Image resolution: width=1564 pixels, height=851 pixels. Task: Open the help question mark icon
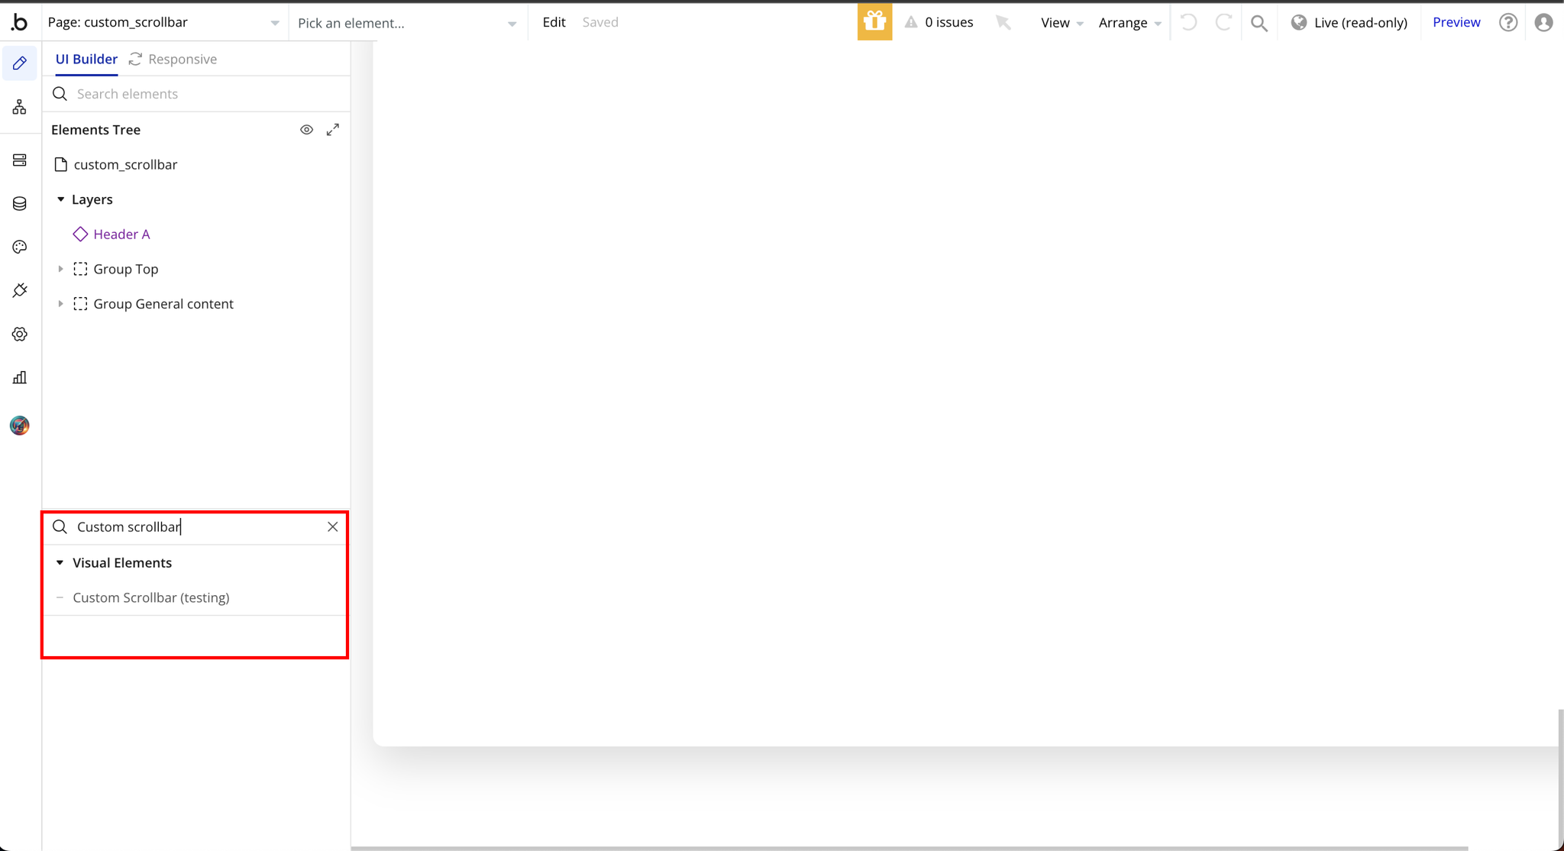point(1507,22)
